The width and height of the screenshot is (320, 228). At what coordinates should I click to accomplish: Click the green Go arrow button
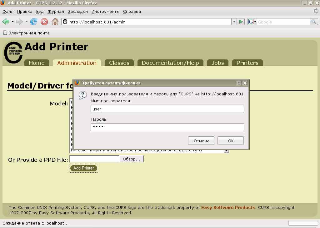pyautogui.click(x=241, y=22)
